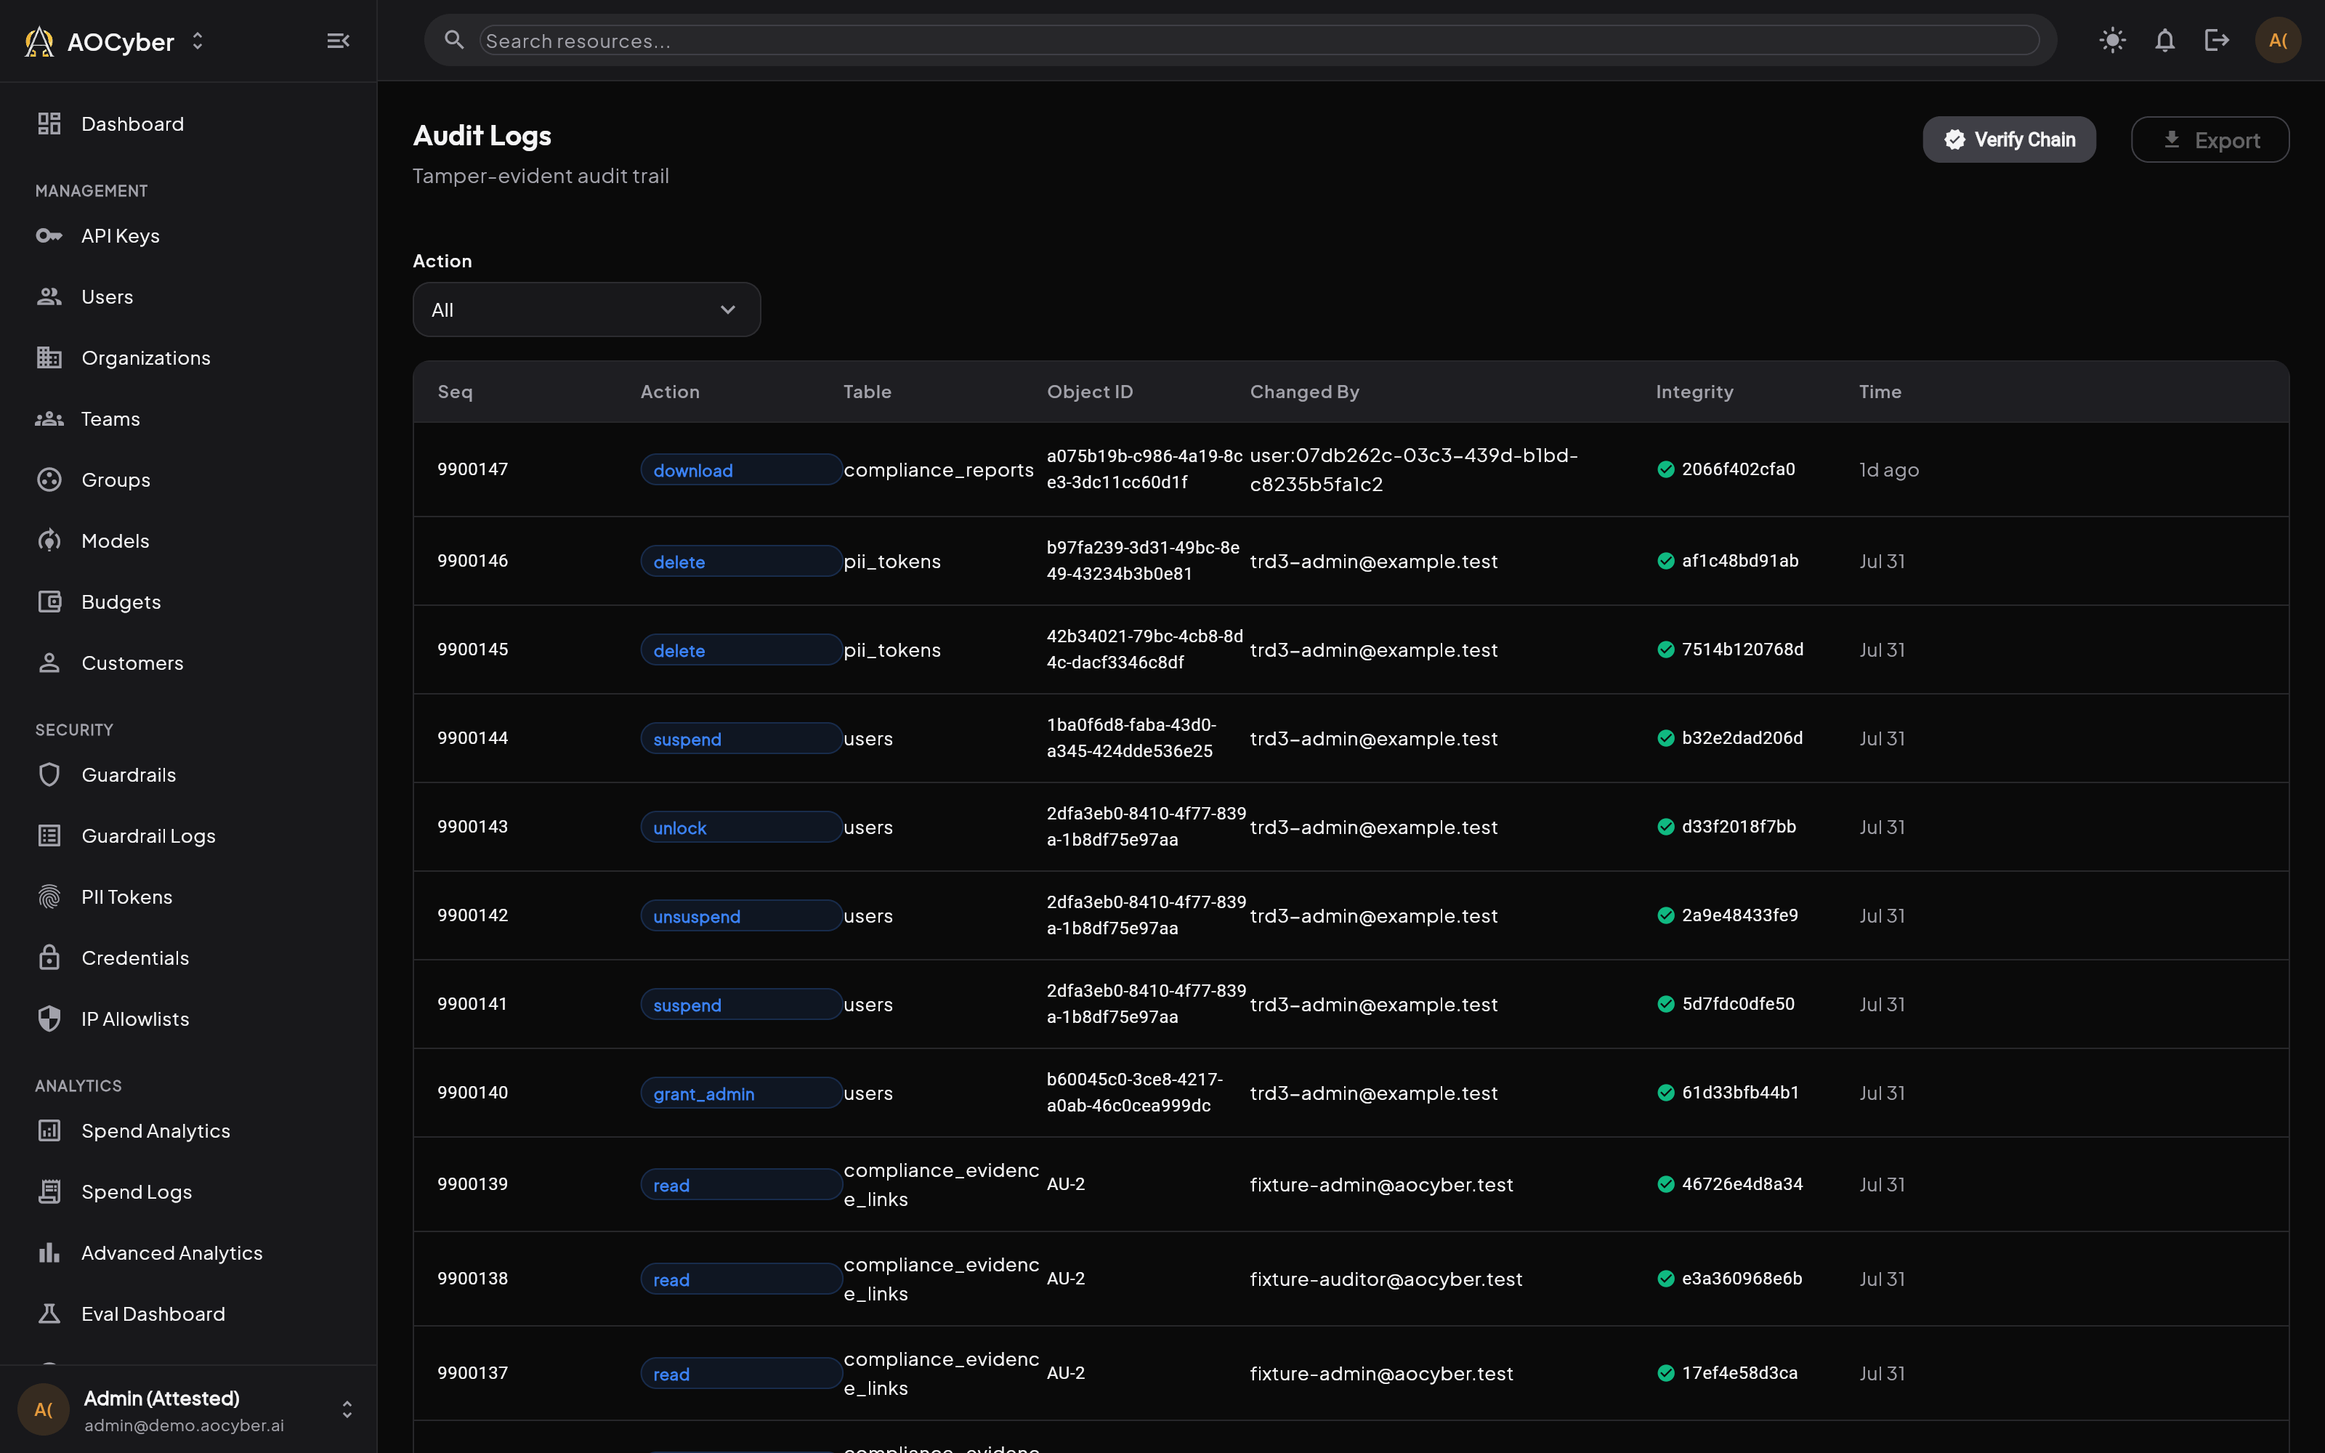Select sequence number 9900139
This screenshot has height=1453, width=2325.
[x=473, y=1184]
